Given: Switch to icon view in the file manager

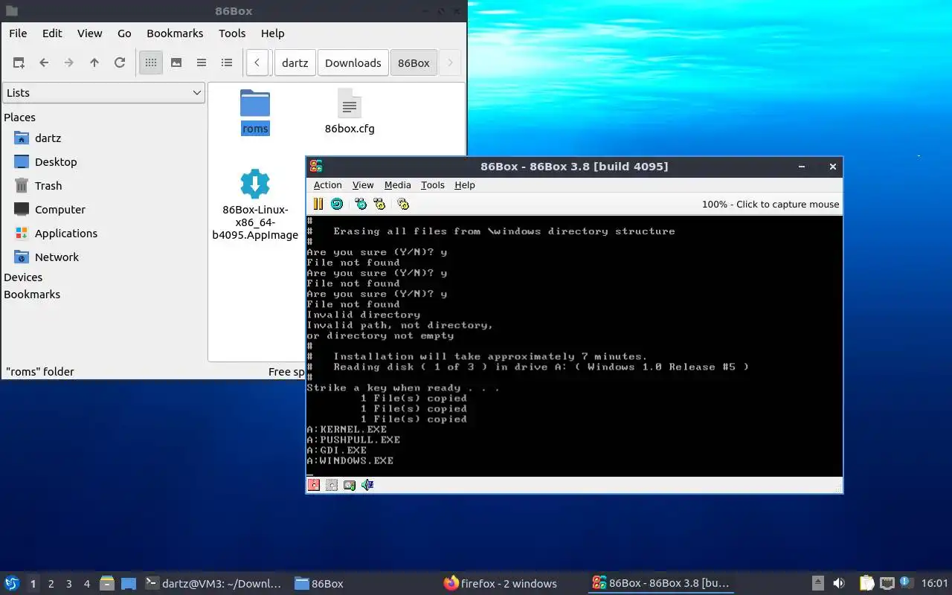Looking at the screenshot, I should (x=151, y=63).
